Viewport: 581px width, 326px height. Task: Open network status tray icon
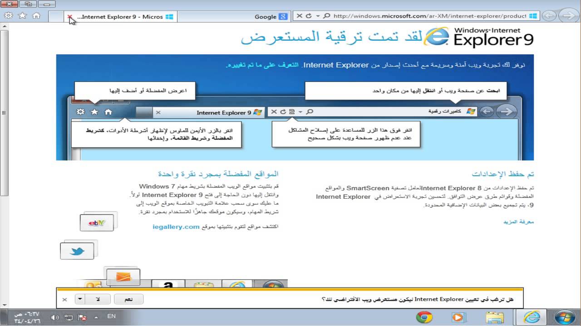pyautogui.click(x=69, y=317)
